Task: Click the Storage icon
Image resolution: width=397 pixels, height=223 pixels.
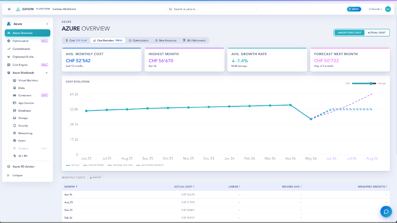Action: pyautogui.click(x=15, y=118)
